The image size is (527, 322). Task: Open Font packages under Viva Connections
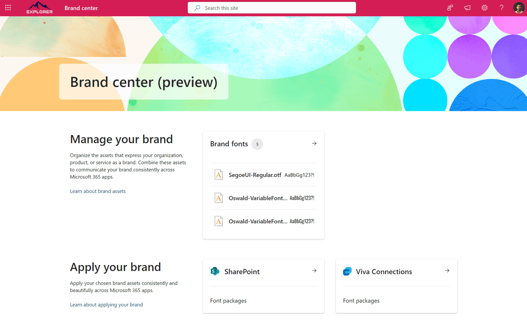(361, 301)
